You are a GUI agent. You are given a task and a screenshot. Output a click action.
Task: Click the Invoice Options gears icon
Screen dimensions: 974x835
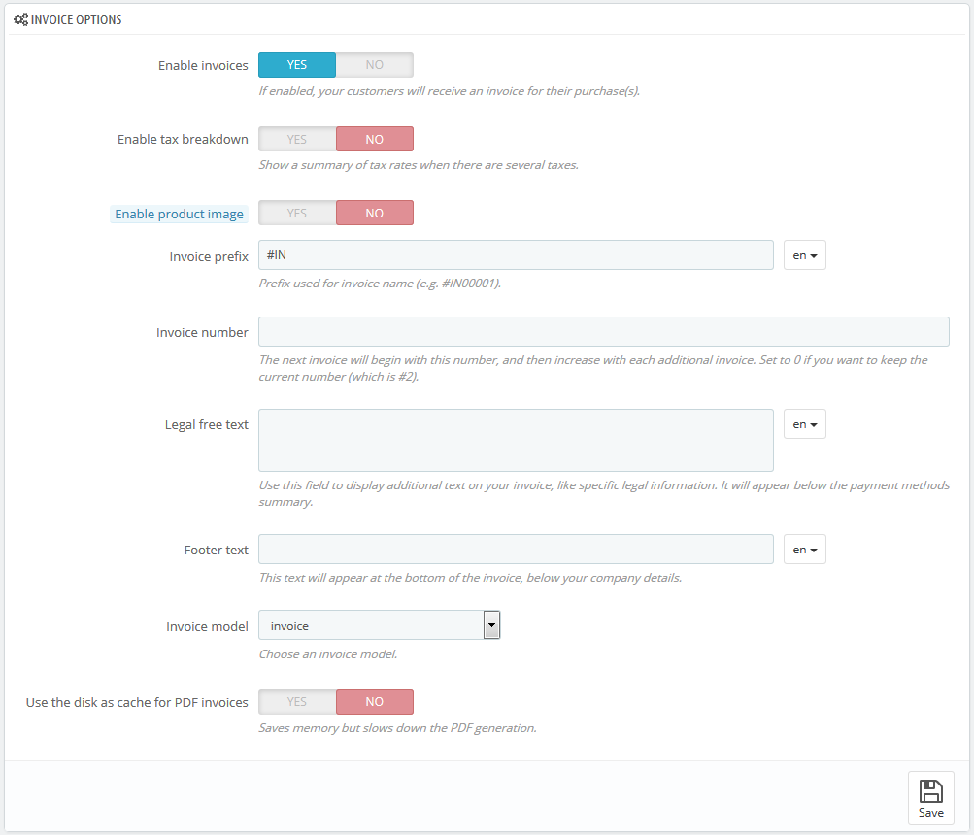pyautogui.click(x=20, y=19)
